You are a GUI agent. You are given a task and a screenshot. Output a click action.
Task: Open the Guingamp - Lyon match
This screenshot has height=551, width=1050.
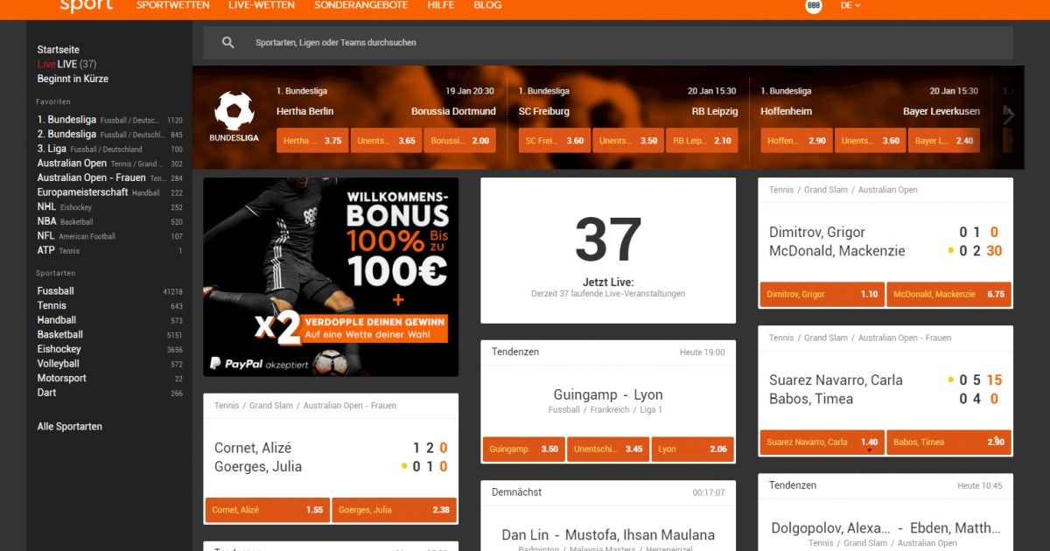coord(608,395)
